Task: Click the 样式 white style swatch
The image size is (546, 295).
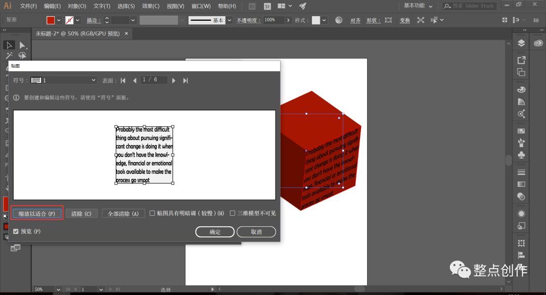Action: tap(316, 20)
